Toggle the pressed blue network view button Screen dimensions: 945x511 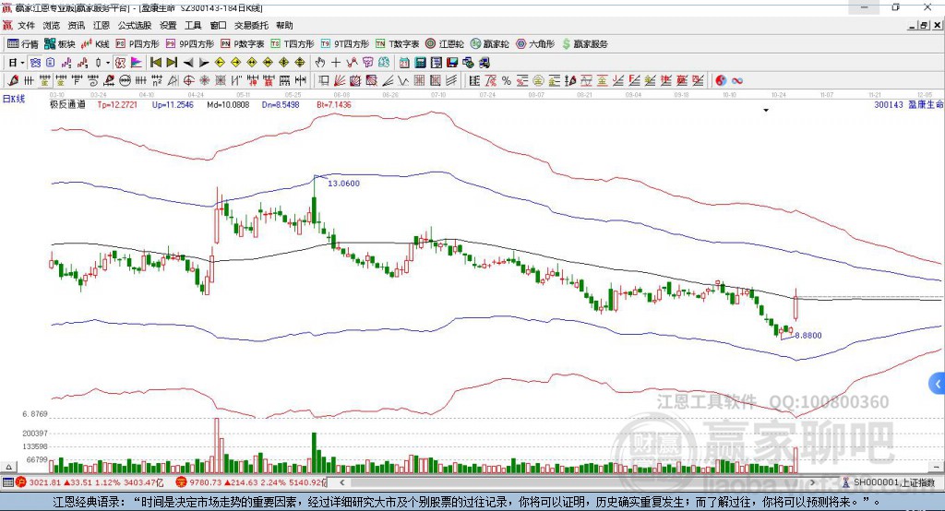tap(35, 63)
